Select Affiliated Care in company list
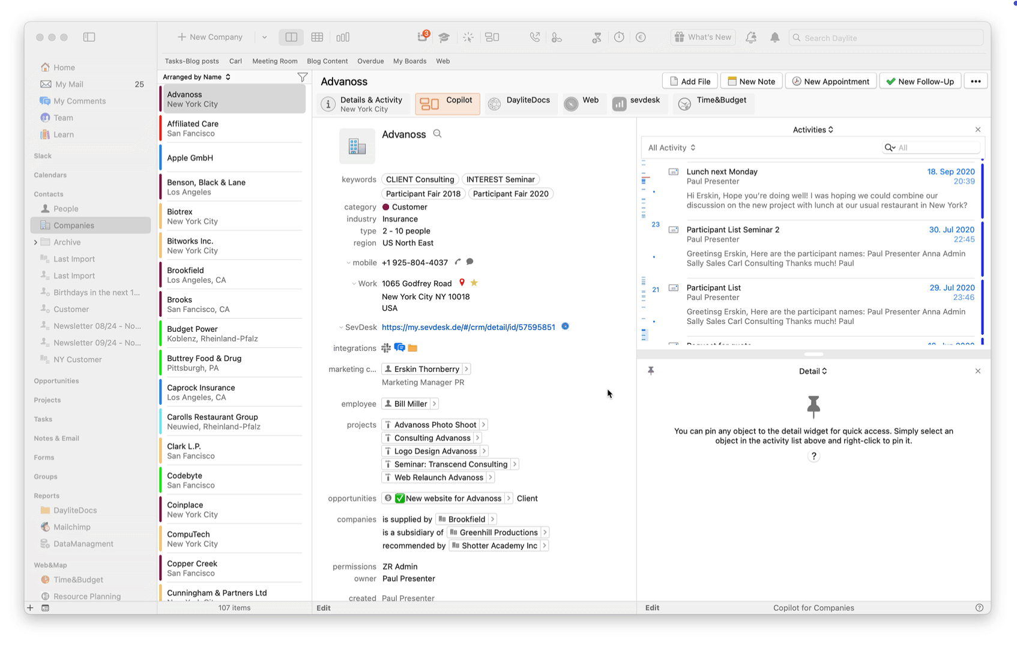This screenshot has height=648, width=1017. (233, 128)
